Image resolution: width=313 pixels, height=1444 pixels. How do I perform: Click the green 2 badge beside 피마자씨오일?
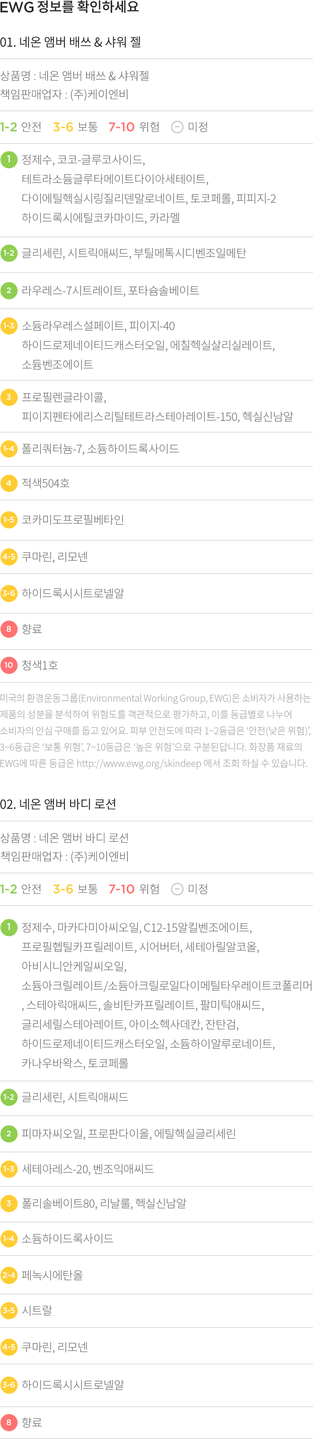point(8,1133)
